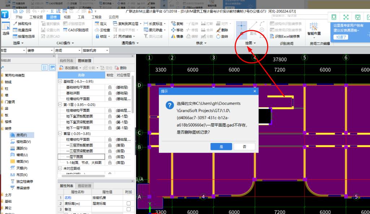Select 天棚(P) in navigation tree
The image size is (370, 214).
pos(19,168)
